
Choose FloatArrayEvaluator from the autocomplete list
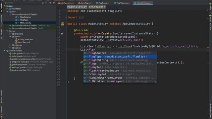(x=120, y=71)
